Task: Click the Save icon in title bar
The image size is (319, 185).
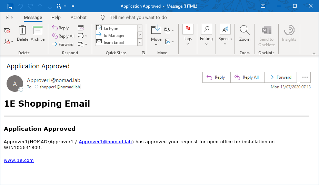Action: (10, 6)
